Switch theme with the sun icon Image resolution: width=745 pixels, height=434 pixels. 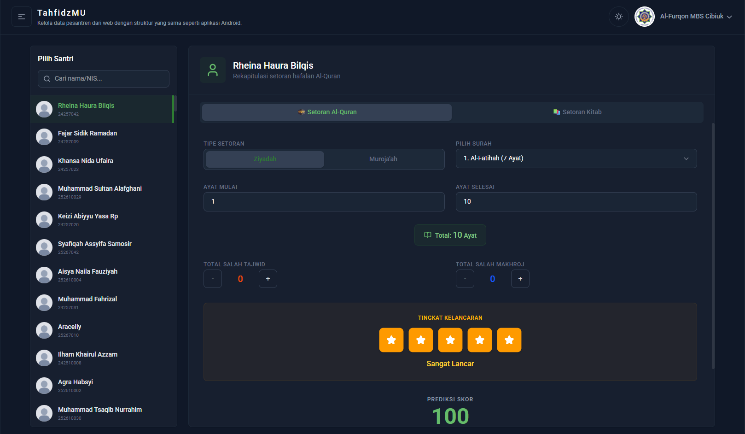(x=619, y=17)
